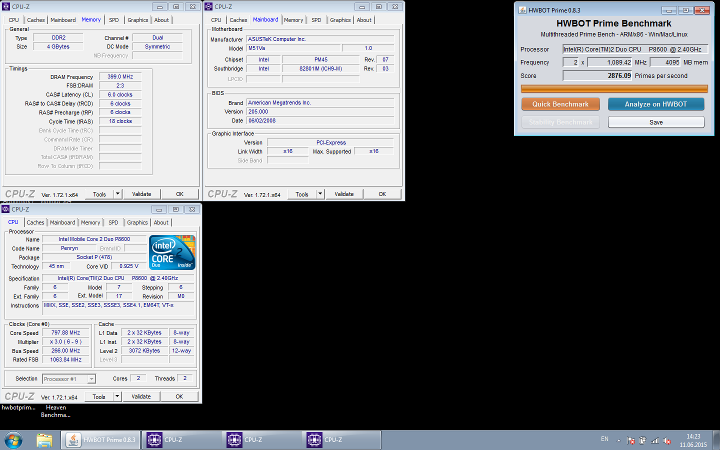The height and width of the screenshot is (450, 720).
Task: Show hidden system tray icons arrow
Action: click(618, 440)
